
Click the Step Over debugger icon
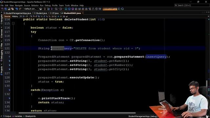[76, 9]
